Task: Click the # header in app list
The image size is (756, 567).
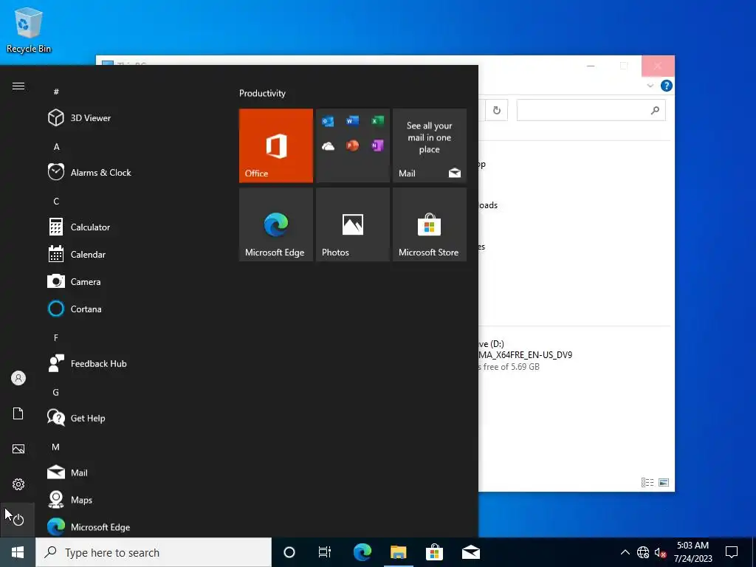Action: coord(56,92)
